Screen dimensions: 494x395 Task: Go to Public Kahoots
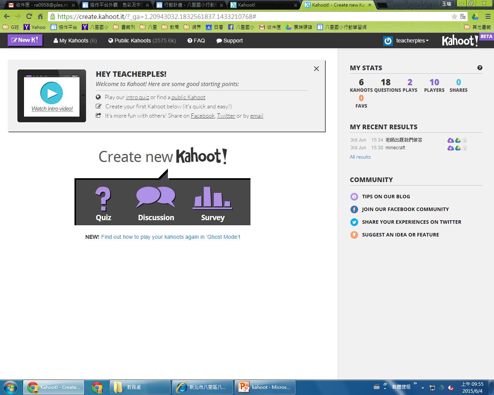(x=142, y=41)
